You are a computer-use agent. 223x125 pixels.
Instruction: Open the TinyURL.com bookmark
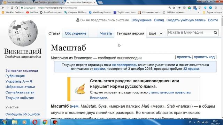(x=125, y=12)
